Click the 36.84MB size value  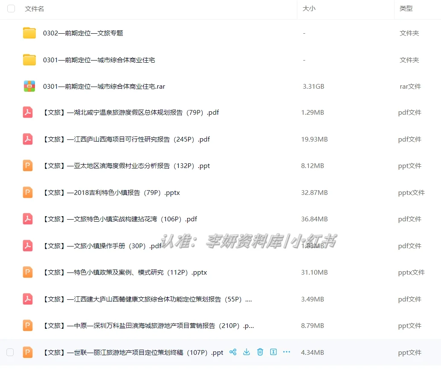314,219
